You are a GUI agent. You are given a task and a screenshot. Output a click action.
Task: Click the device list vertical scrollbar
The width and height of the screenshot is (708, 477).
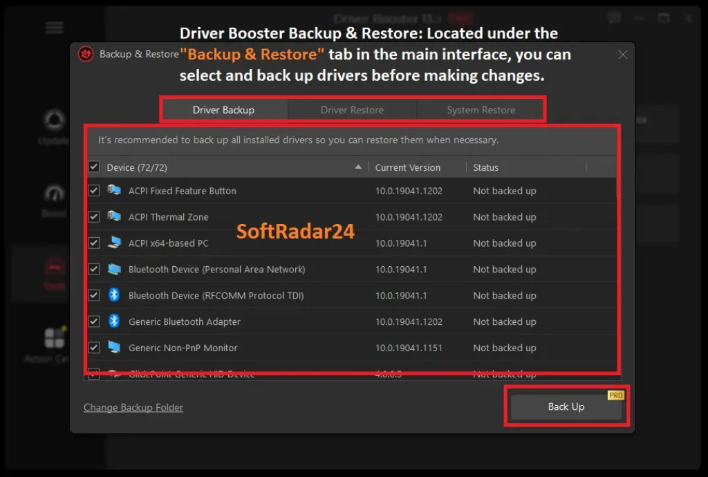pyautogui.click(x=619, y=187)
